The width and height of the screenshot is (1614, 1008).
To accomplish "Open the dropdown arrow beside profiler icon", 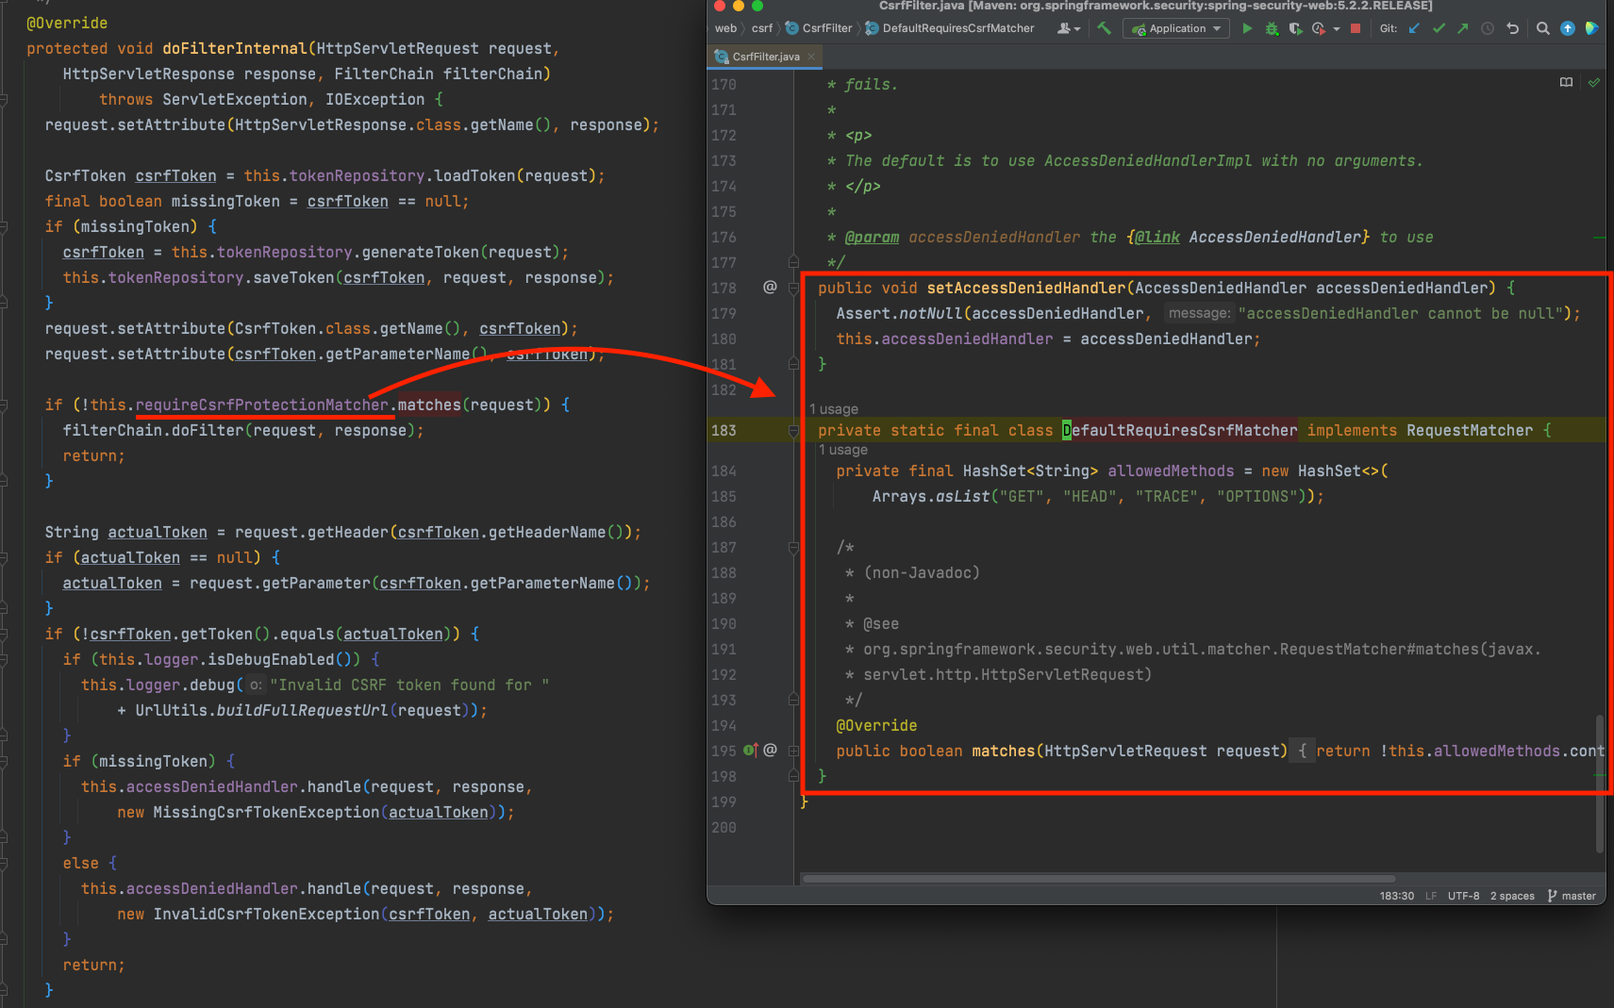I will (x=1337, y=29).
